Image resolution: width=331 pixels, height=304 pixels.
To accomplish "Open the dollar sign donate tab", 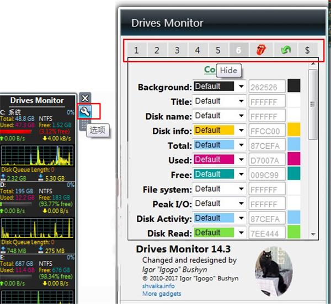I will [307, 50].
